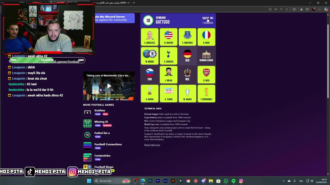This screenshot has width=330, height=185.
Task: Select the J. Oblak bearded manager cell
Action: click(x=169, y=75)
